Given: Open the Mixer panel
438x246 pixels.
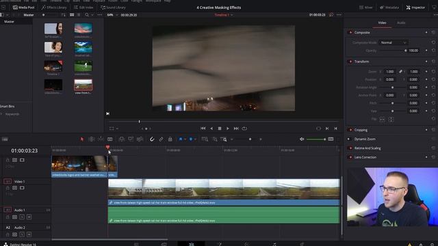Looking at the screenshot, I should tap(365, 8).
